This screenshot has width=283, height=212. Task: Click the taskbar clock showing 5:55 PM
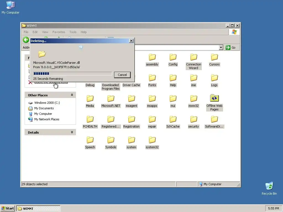[273, 208]
